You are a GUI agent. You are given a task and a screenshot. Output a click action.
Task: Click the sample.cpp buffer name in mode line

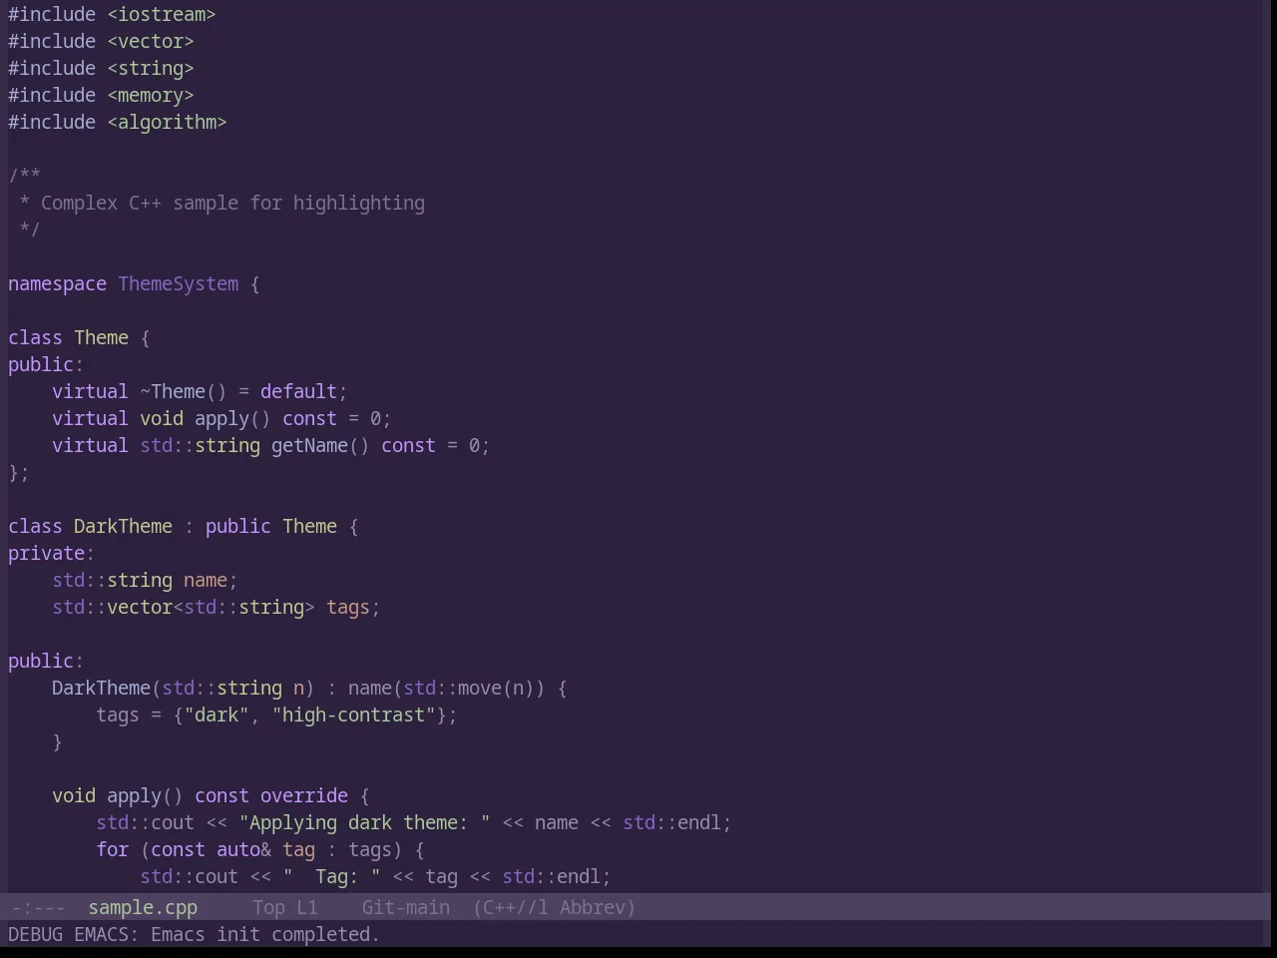tap(143, 907)
